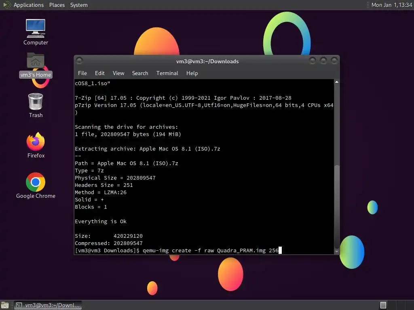Close the terminal window
The height and width of the screenshot is (310, 414).
click(334, 61)
